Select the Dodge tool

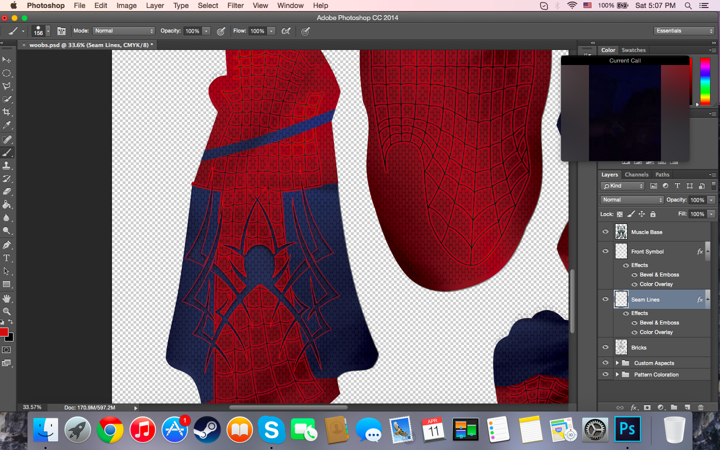pyautogui.click(x=6, y=230)
